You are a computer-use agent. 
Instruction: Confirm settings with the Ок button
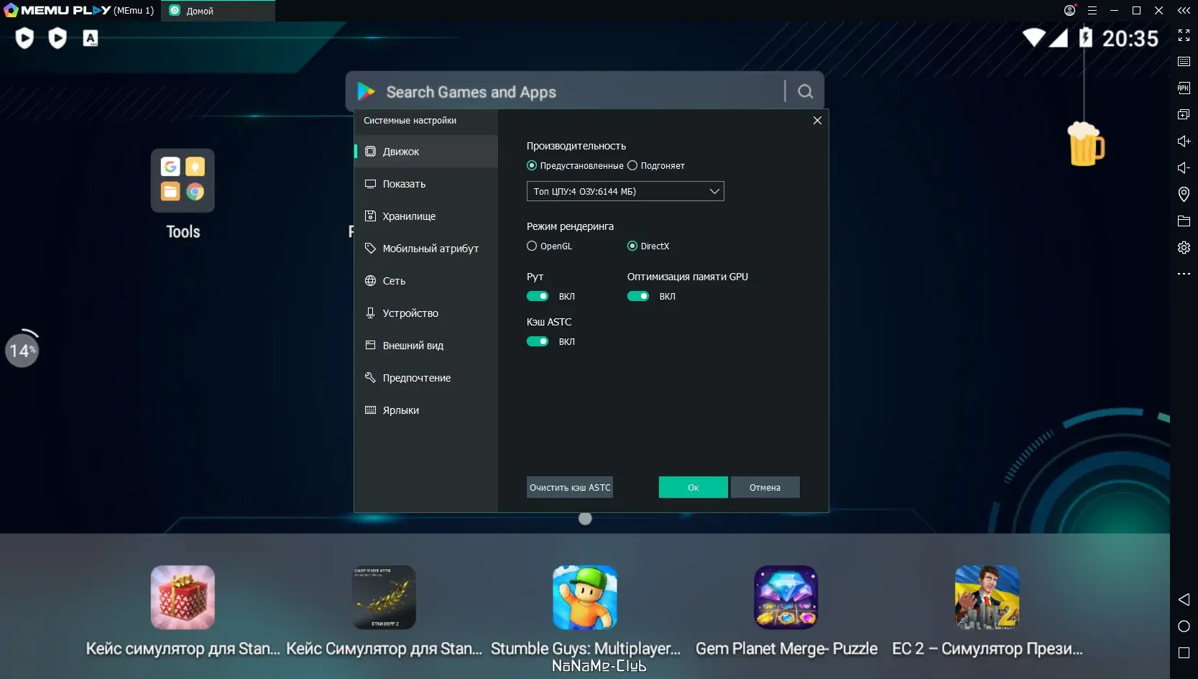[694, 487]
